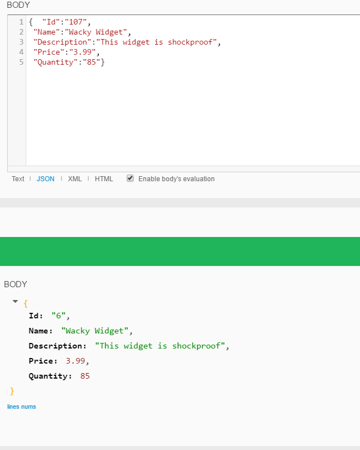
Task: Click the response Price value 3.99
Action: [x=75, y=361]
